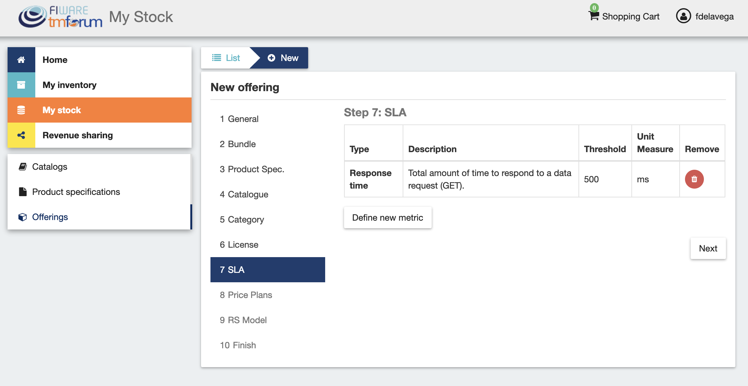
Task: Go to Product specifications
Action: 100,192
